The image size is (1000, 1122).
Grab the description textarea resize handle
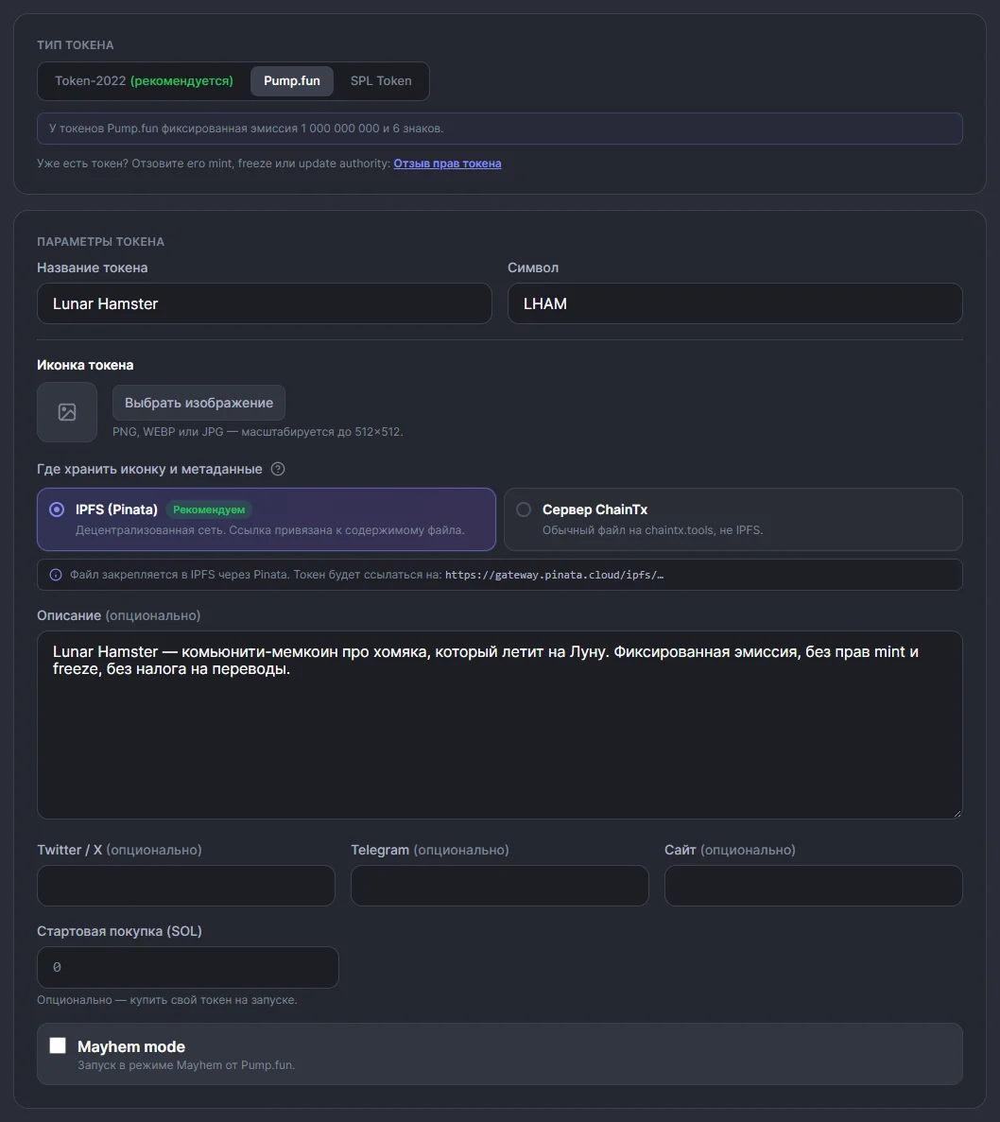click(957, 814)
